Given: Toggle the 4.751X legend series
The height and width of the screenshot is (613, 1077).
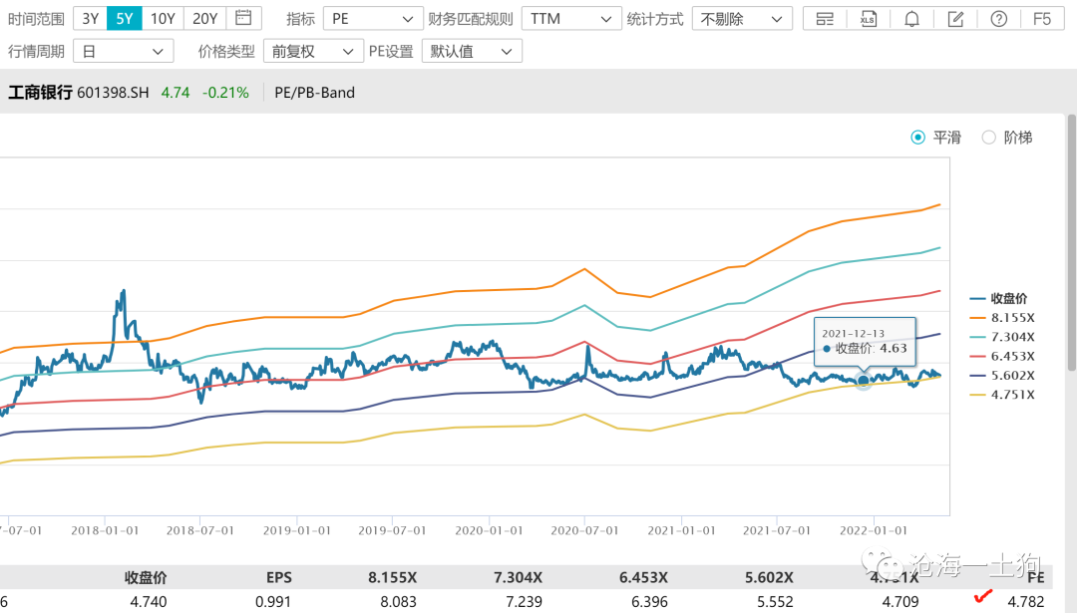Looking at the screenshot, I should [1002, 394].
